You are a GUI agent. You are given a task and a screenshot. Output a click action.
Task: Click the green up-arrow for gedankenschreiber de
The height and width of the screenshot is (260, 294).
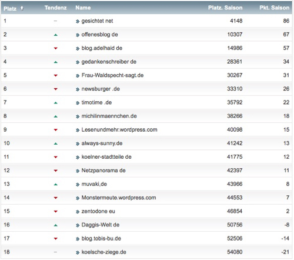click(x=56, y=62)
